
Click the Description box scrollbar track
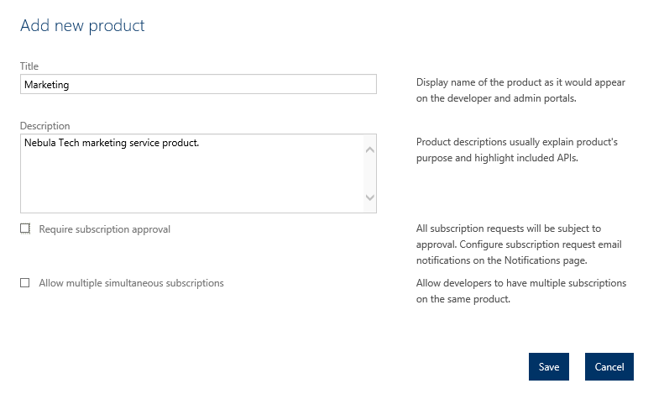point(370,174)
